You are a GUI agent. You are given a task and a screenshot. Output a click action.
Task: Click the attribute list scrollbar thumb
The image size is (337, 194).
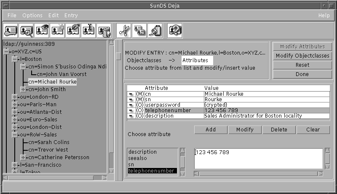182,162
